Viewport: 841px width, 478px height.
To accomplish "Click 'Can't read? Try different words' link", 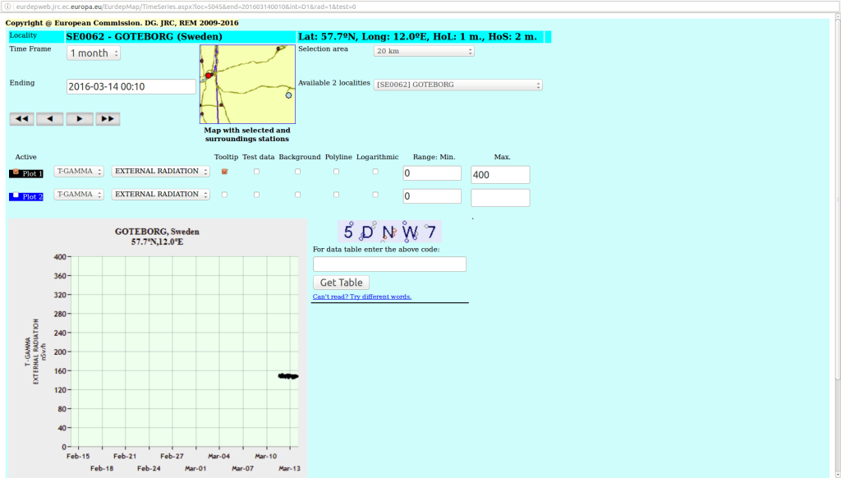I will pos(362,296).
